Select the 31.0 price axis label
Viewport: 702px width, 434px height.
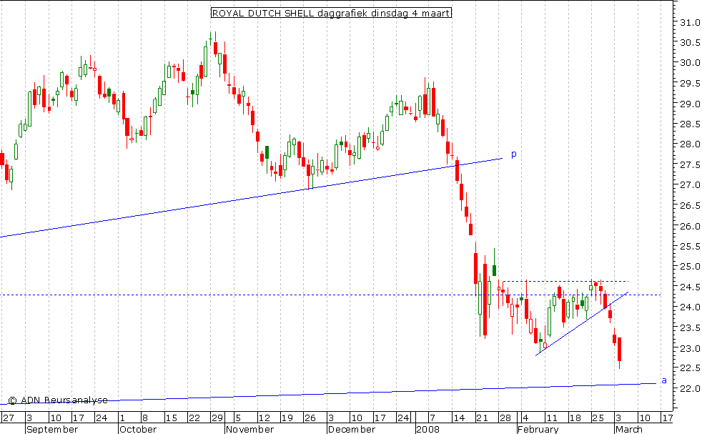click(689, 22)
